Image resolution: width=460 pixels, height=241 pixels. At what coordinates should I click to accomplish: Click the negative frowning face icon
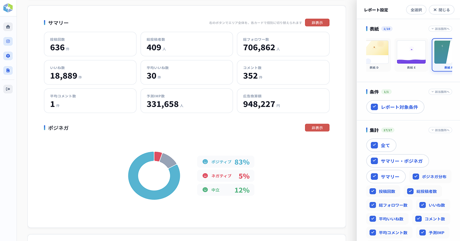pos(205,176)
